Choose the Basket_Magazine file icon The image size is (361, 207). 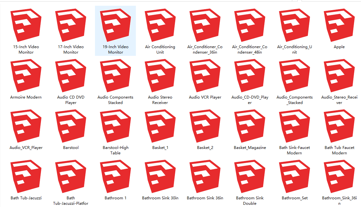coord(250,126)
